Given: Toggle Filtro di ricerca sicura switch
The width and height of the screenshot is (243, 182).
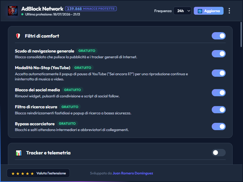Looking at the screenshot, I should click(x=218, y=110).
